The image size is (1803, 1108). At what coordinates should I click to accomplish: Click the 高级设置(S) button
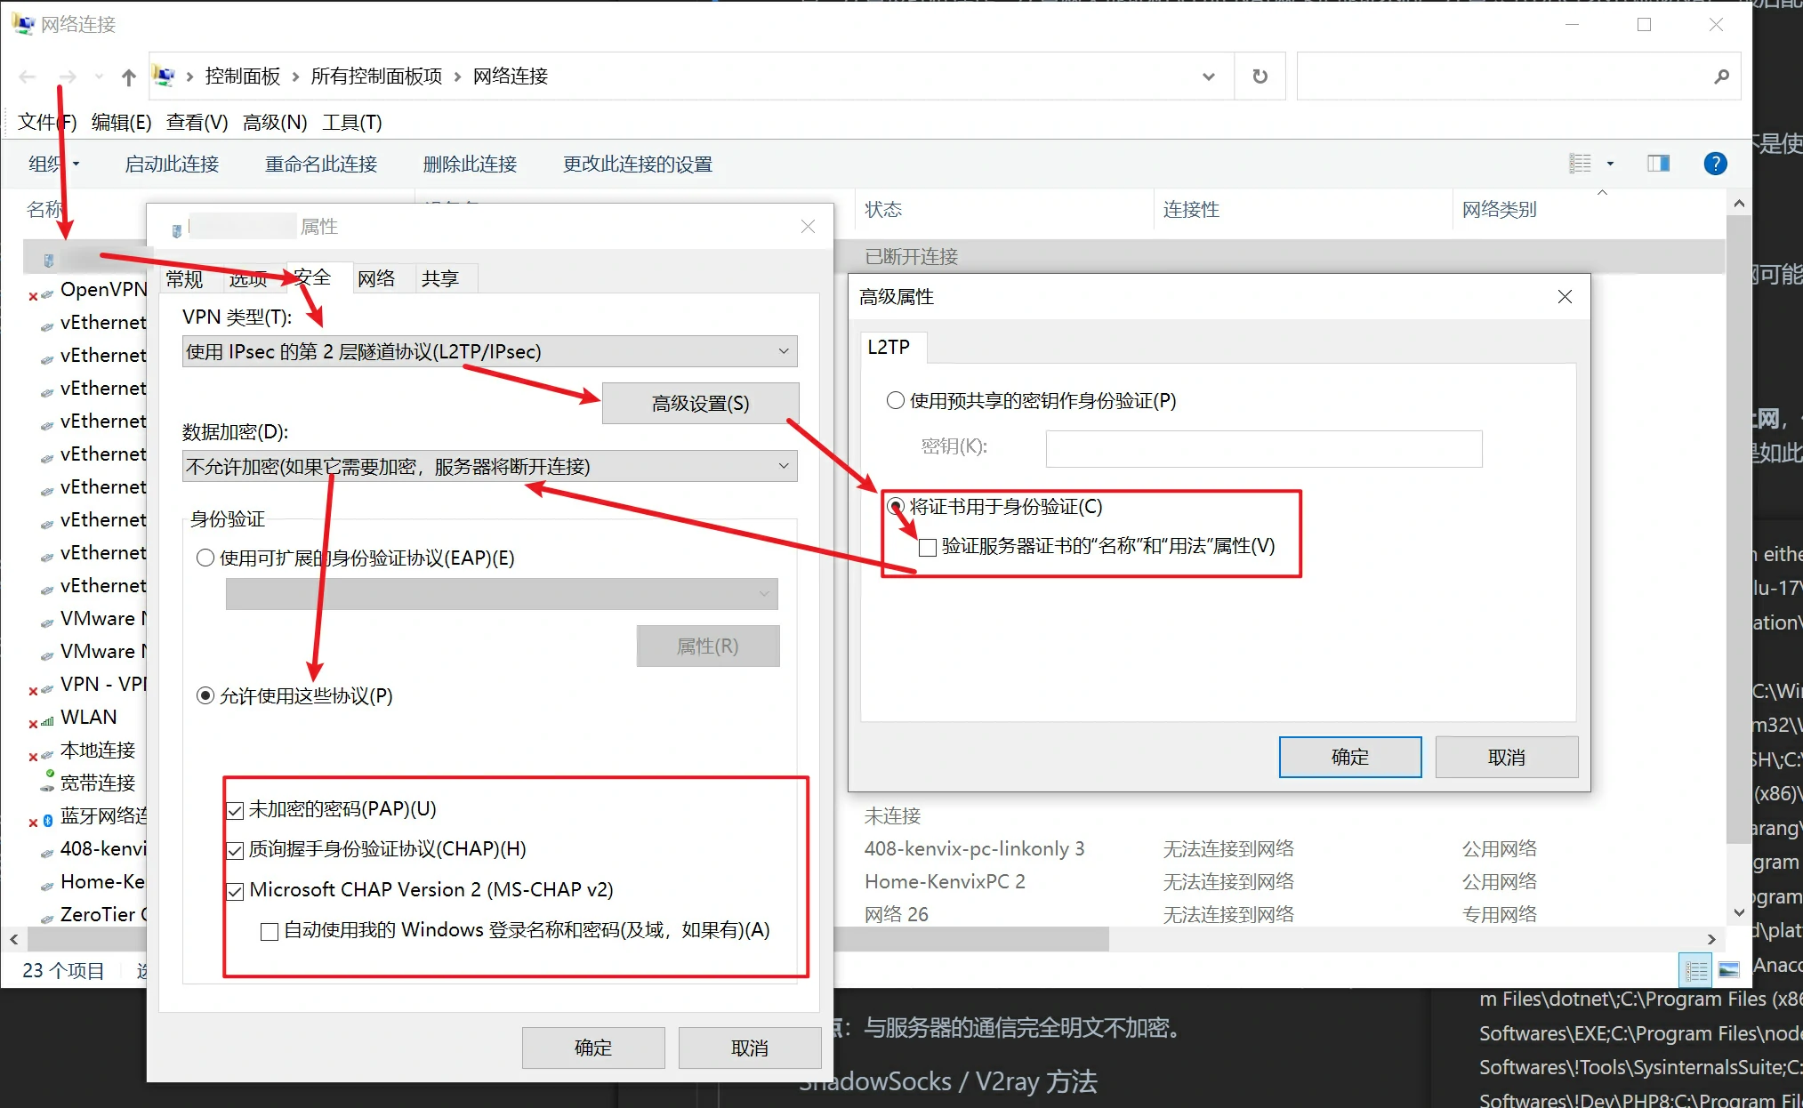click(x=700, y=404)
